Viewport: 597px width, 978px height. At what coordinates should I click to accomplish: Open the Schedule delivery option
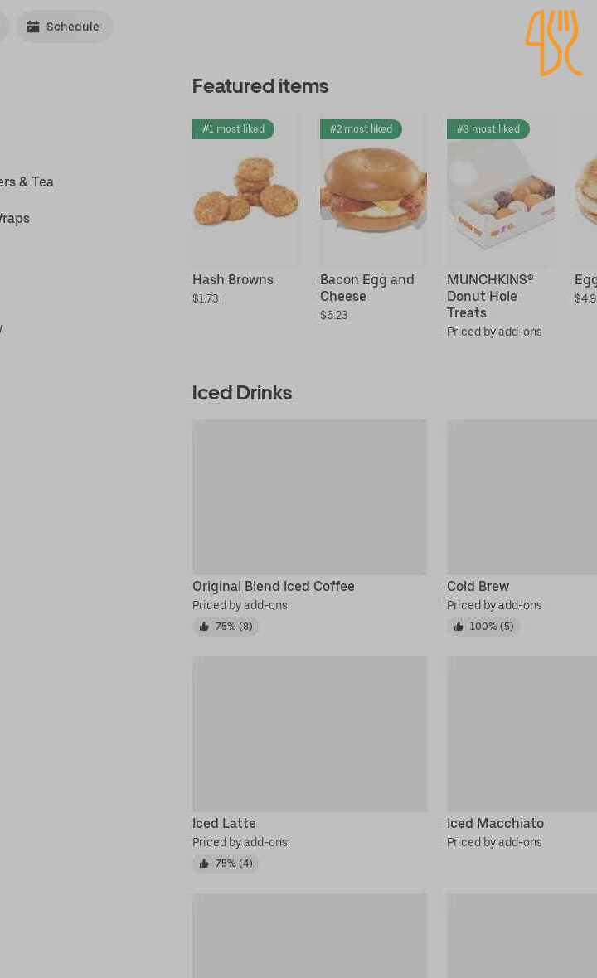[65, 27]
